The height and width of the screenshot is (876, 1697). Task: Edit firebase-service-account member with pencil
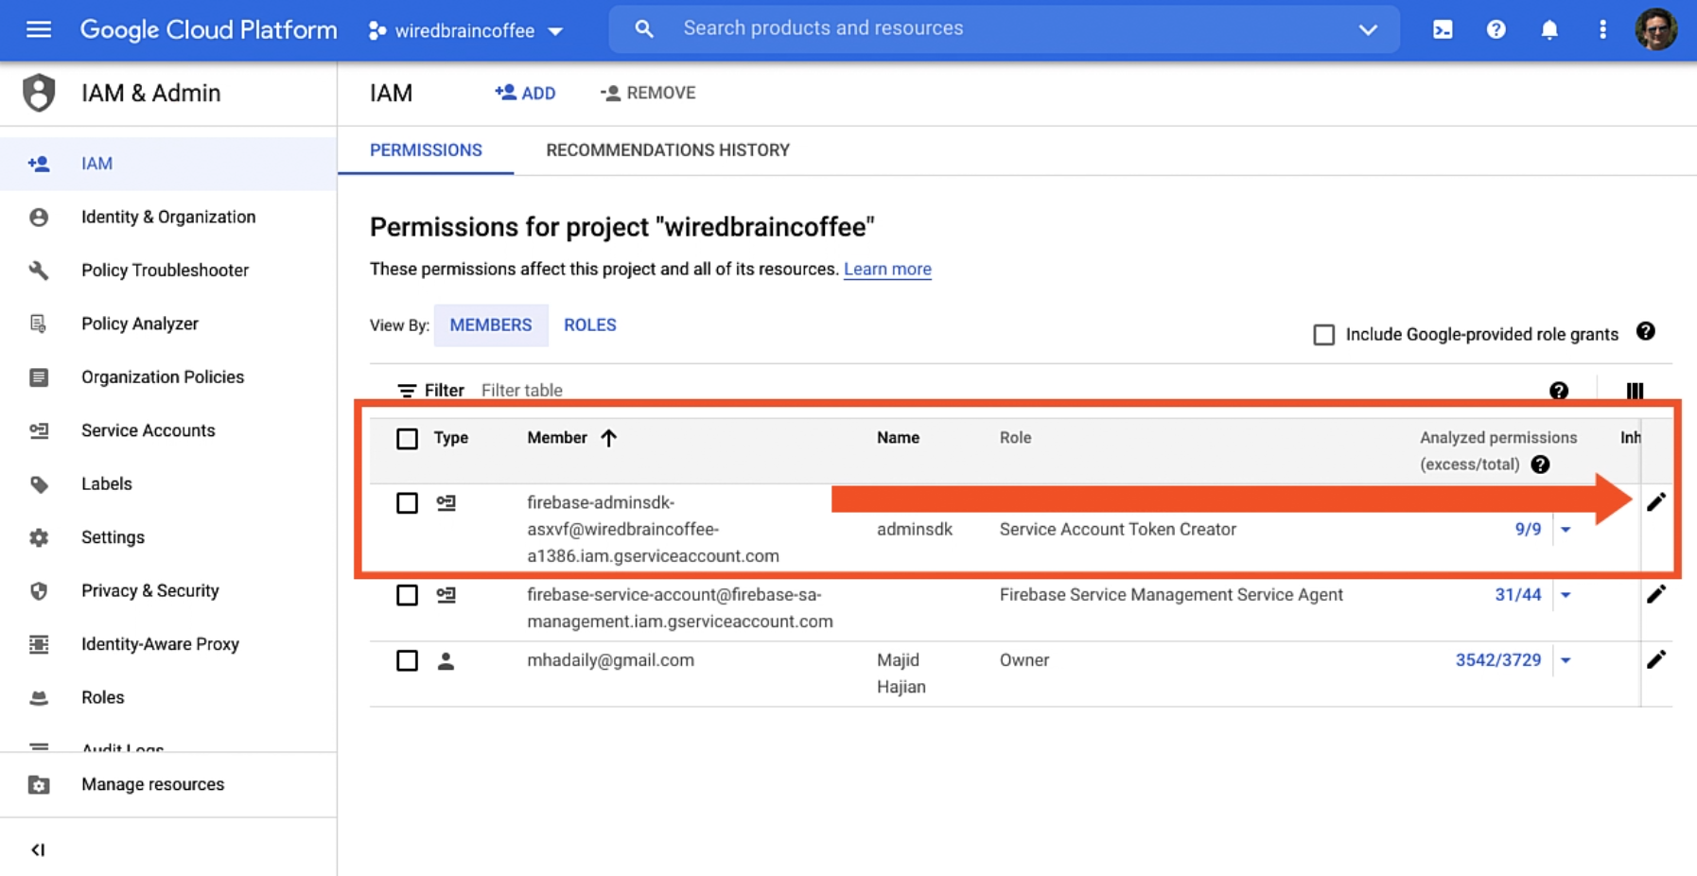click(x=1655, y=594)
